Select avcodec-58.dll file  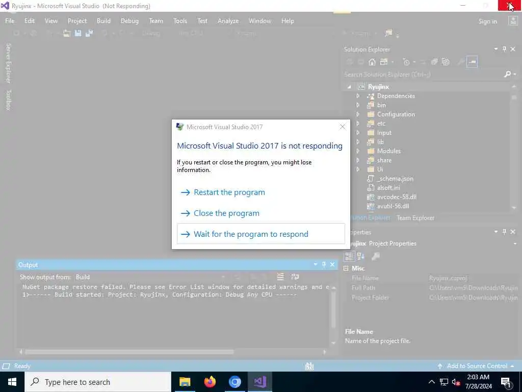click(396, 197)
